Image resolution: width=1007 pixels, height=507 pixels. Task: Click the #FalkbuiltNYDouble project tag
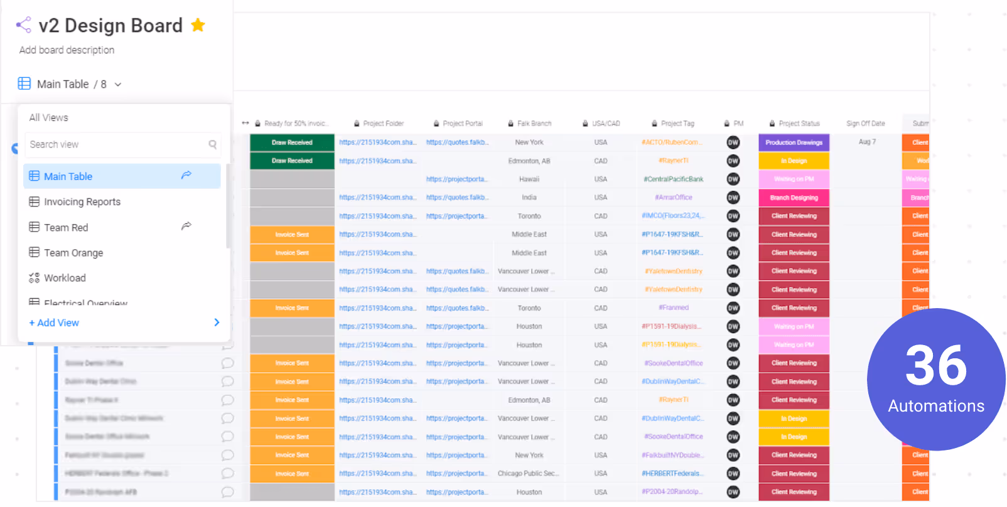673,455
